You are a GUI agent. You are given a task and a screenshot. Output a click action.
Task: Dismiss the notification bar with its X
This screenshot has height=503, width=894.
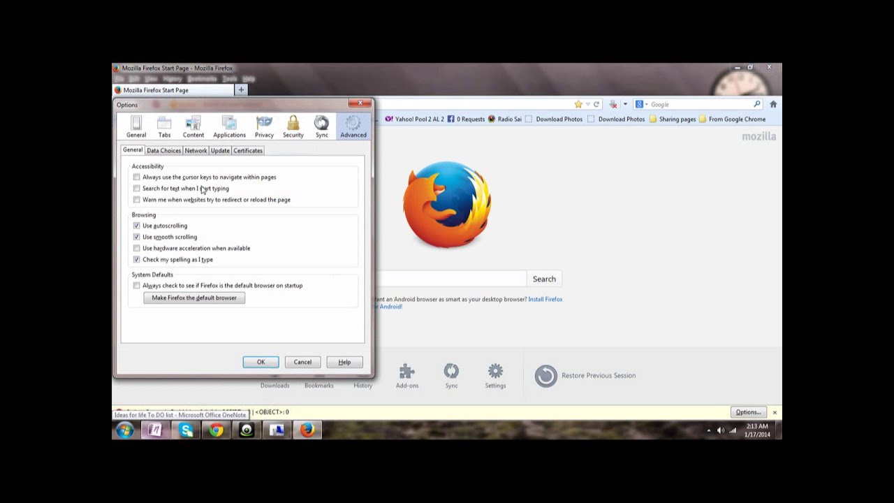[x=775, y=412]
